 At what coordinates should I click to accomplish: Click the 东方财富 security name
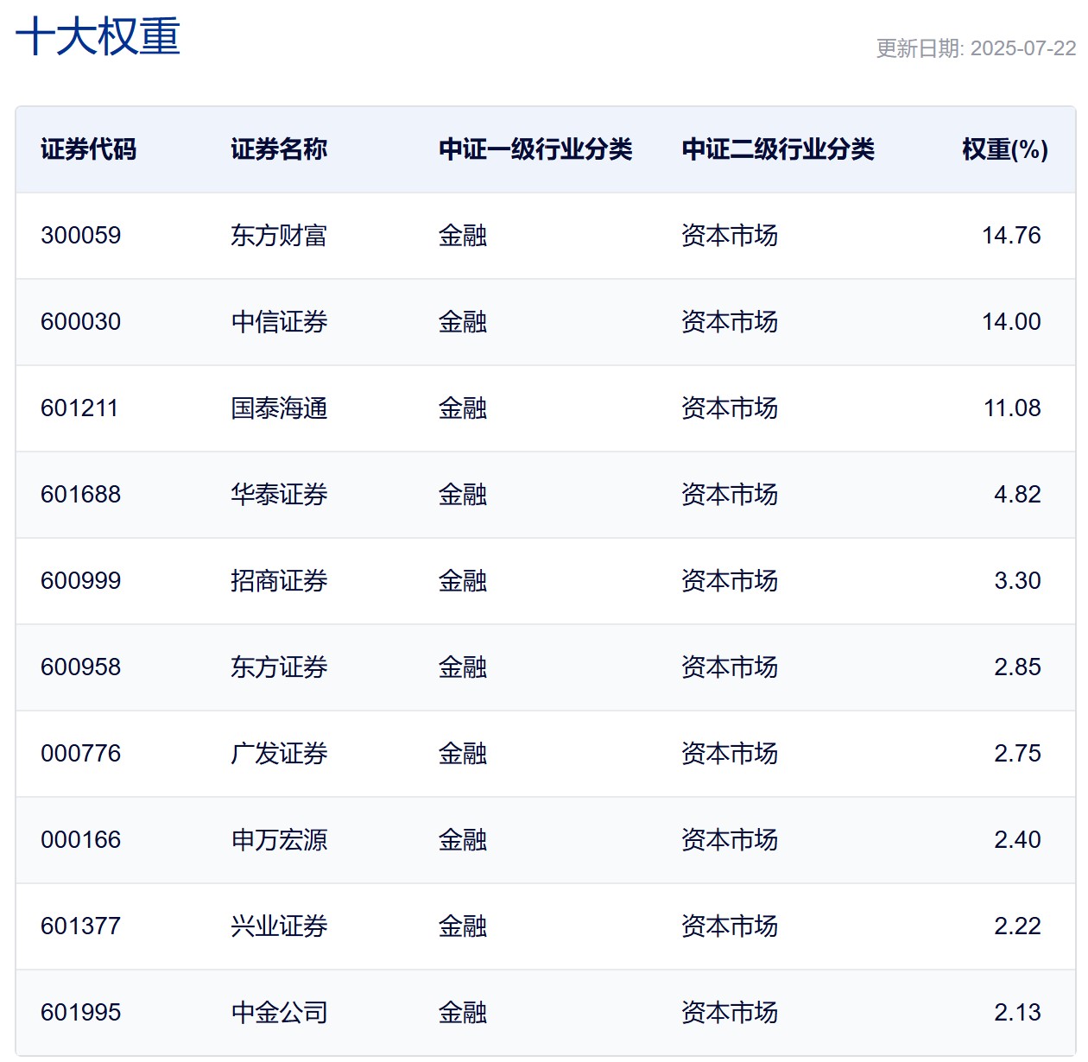pyautogui.click(x=278, y=236)
